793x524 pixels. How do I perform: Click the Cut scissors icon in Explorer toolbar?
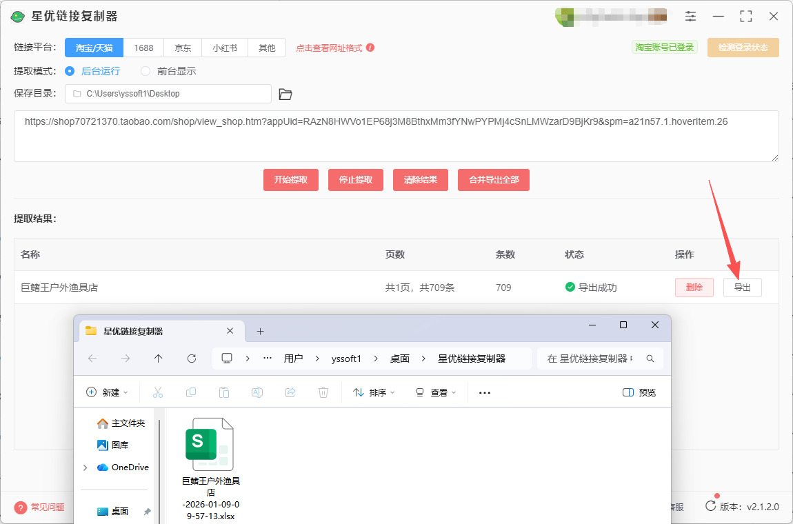pos(158,392)
